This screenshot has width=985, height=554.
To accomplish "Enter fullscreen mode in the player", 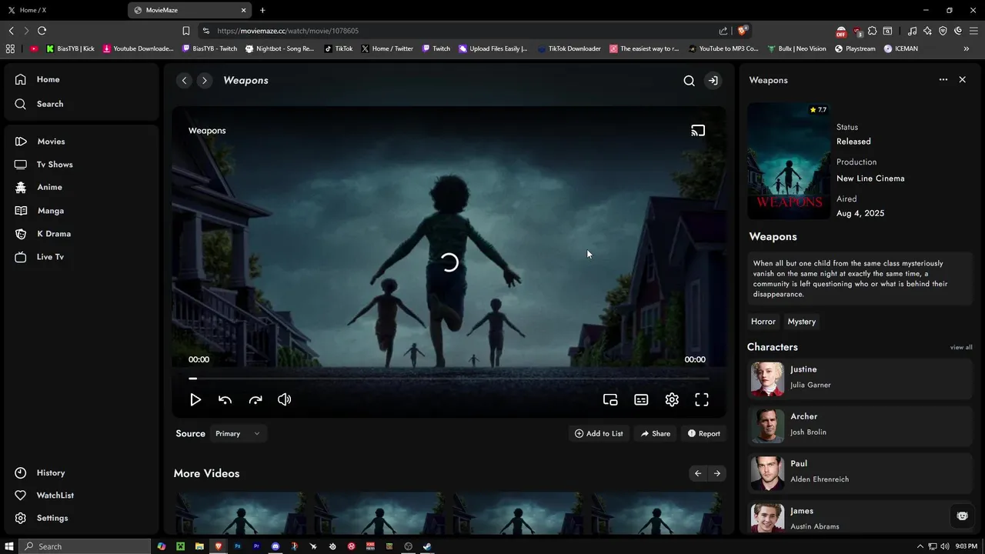I will [702, 399].
